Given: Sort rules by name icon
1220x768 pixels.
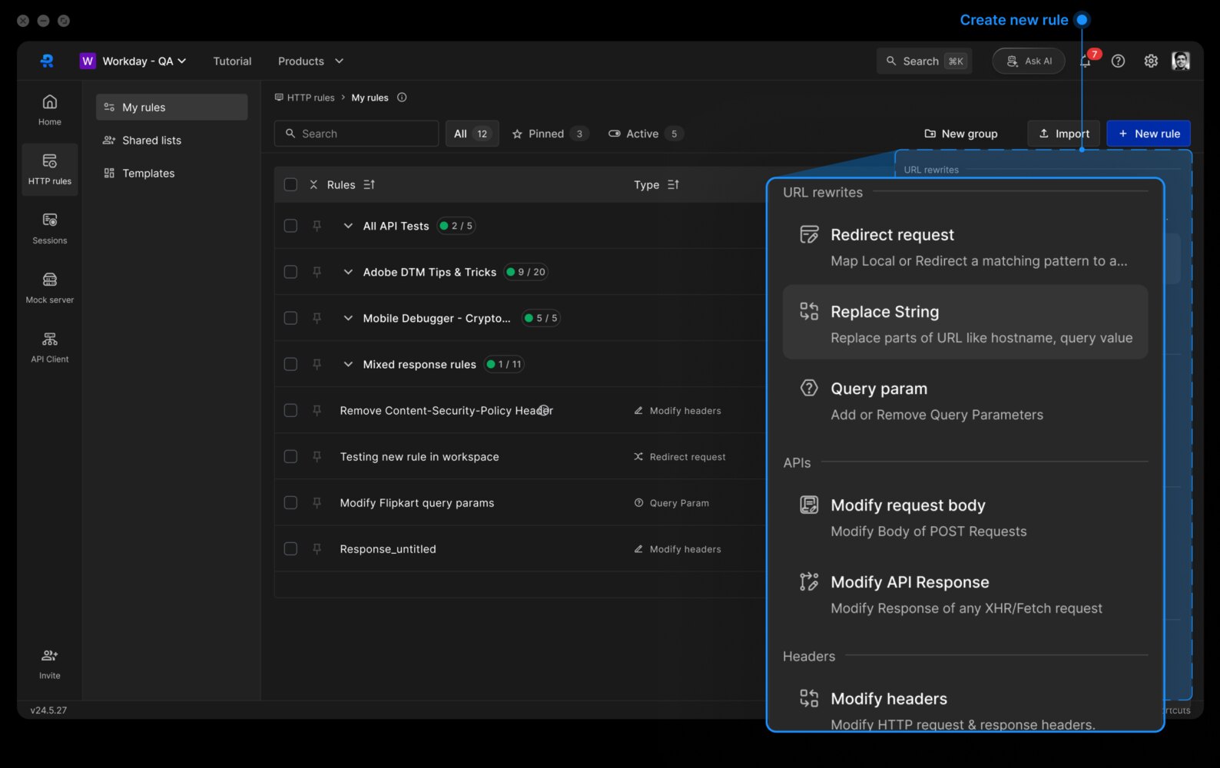Looking at the screenshot, I should pyautogui.click(x=370, y=184).
